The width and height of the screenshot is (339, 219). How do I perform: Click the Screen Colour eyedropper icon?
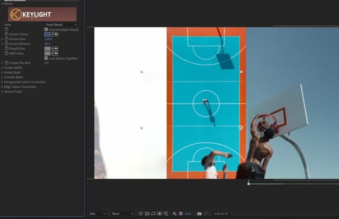[x=55, y=34]
